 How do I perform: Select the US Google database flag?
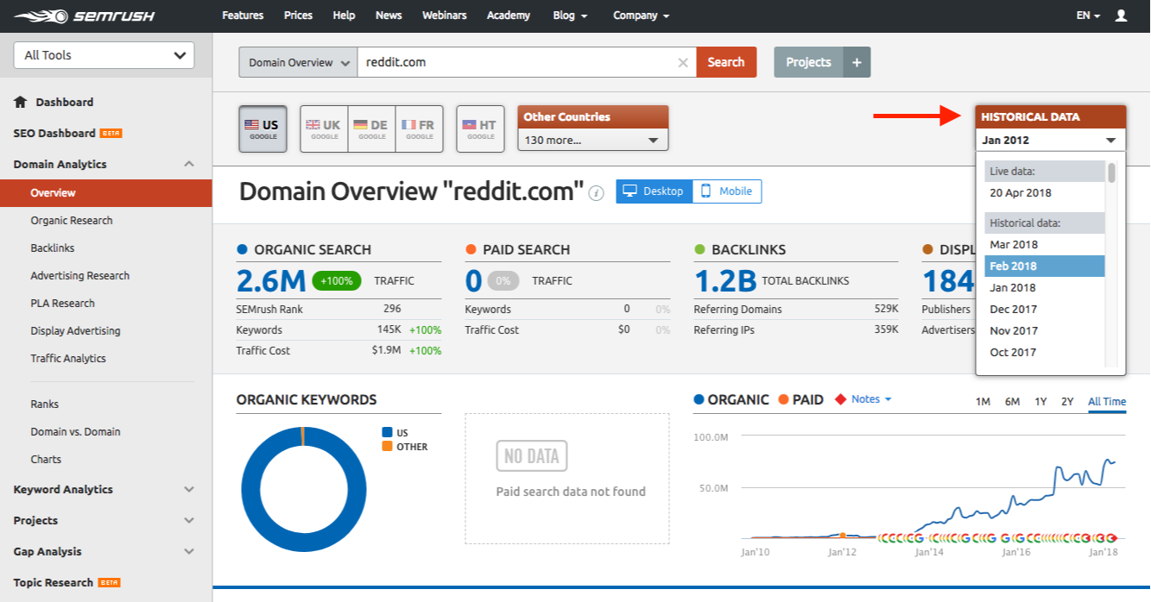(262, 129)
